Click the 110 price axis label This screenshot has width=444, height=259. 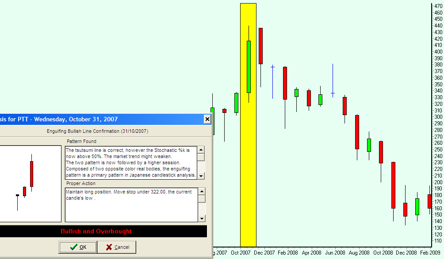[x=438, y=241]
